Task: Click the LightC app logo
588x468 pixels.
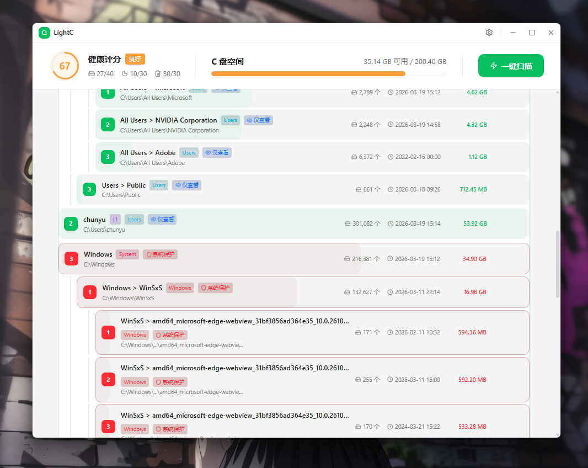Action: click(44, 33)
